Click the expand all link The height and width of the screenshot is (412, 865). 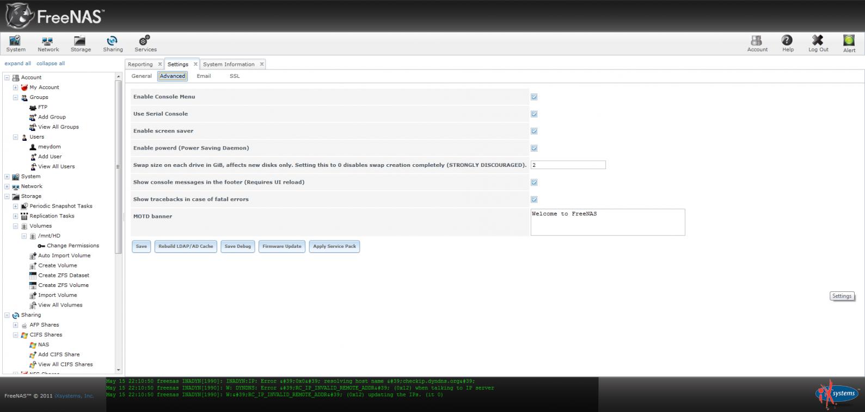pyautogui.click(x=18, y=64)
